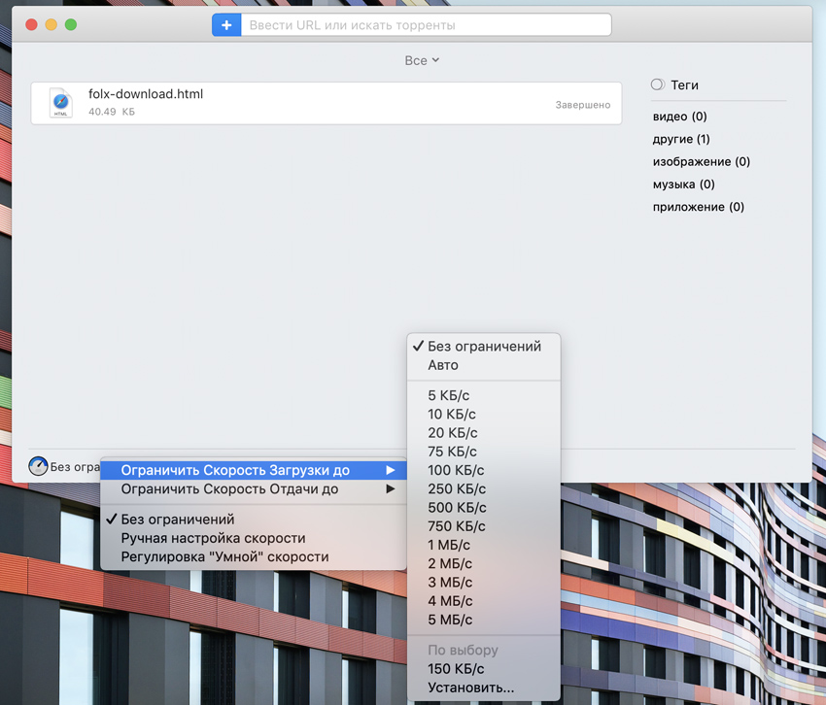
Task: Choose Регулировка "Умной" скорости
Action: click(254, 557)
